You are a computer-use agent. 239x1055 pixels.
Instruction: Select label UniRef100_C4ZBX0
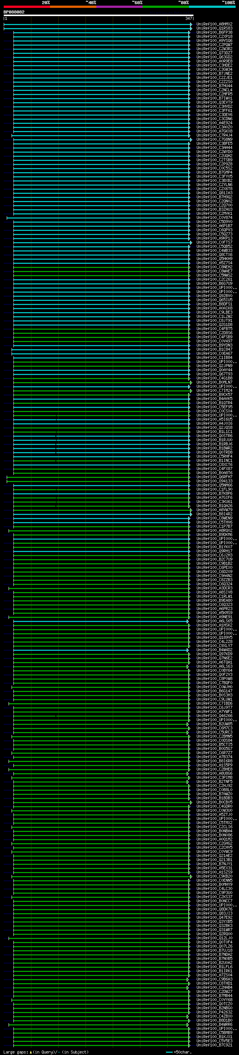click(x=214, y=1016)
